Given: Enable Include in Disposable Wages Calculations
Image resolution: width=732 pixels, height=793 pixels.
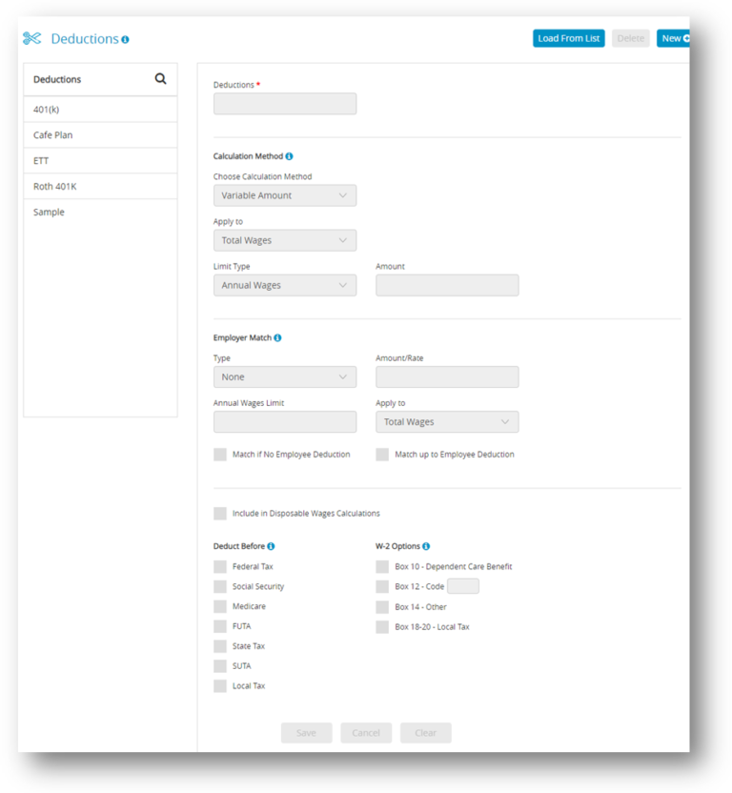Looking at the screenshot, I should [x=220, y=514].
